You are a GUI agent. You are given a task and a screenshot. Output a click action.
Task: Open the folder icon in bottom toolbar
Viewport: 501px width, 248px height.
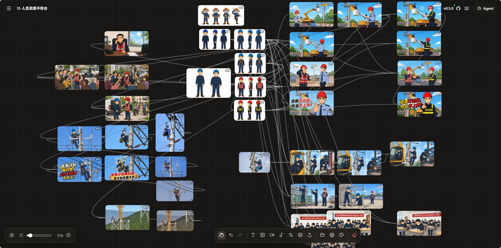(323, 235)
